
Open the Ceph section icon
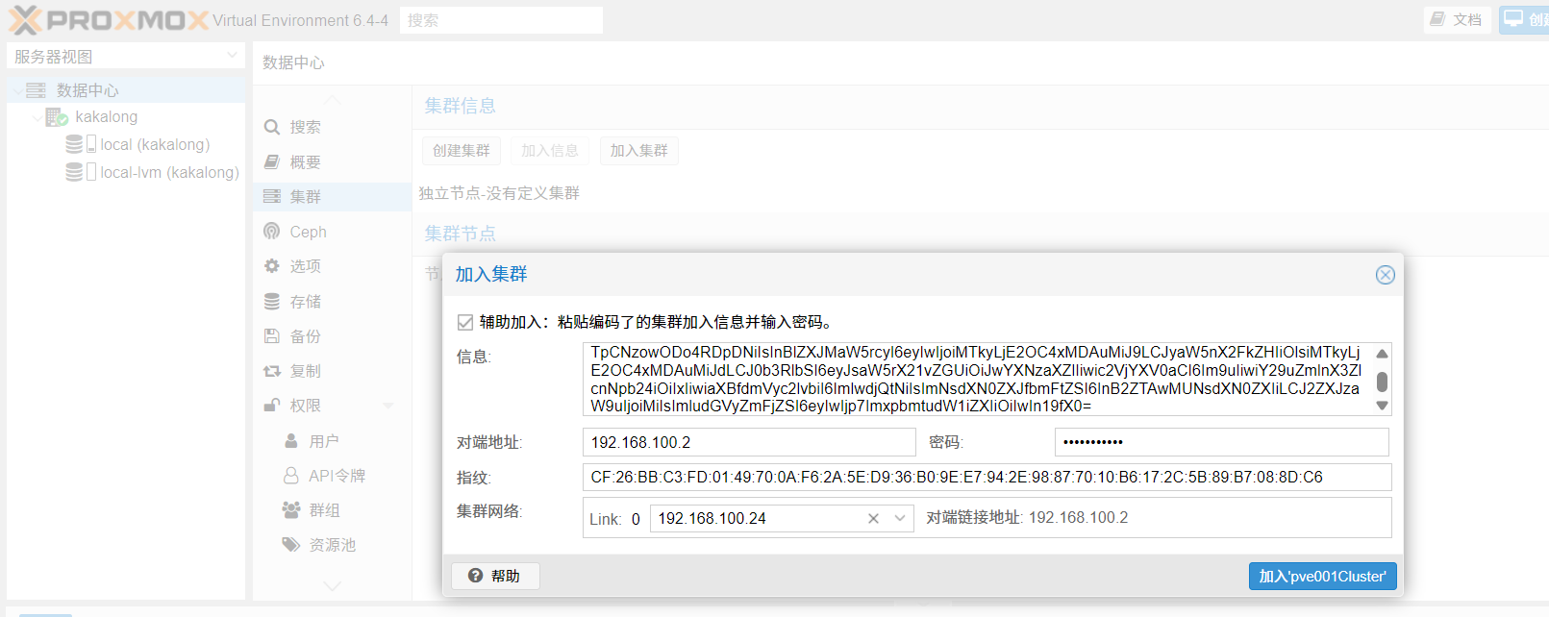click(272, 232)
